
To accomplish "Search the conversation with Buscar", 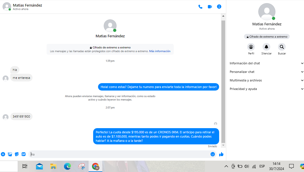I will [282, 47].
